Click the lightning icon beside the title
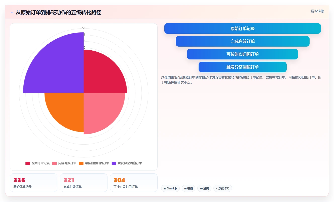This screenshot has height=202, width=334. point(12,13)
